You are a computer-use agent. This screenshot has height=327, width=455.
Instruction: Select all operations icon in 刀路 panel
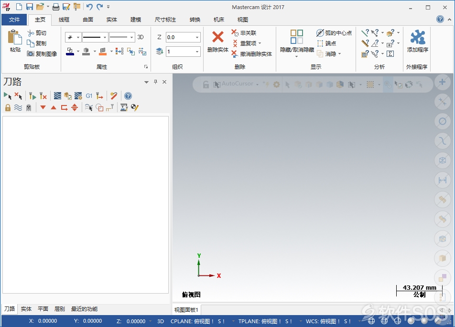tap(8, 95)
